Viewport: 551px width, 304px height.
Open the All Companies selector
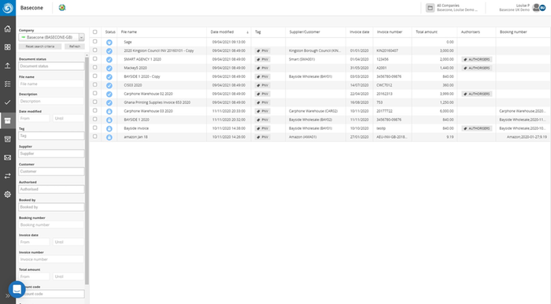coord(453,8)
